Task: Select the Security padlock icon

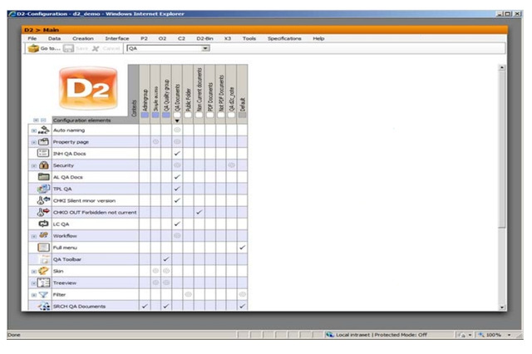Action: 43,165
